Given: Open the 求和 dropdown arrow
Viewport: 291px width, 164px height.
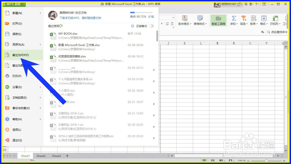Looking at the screenshot, I should pyautogui.click(x=237, y=24).
